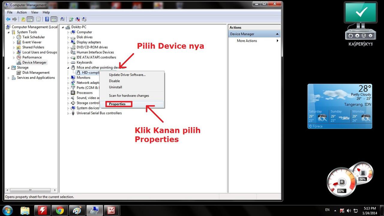Expand the Display adapters node
The height and width of the screenshot is (216, 384).
(x=68, y=42)
